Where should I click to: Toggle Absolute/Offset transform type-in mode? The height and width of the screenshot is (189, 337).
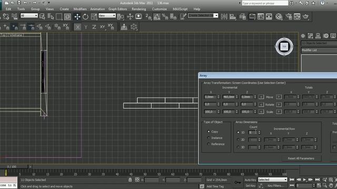(x=137, y=180)
